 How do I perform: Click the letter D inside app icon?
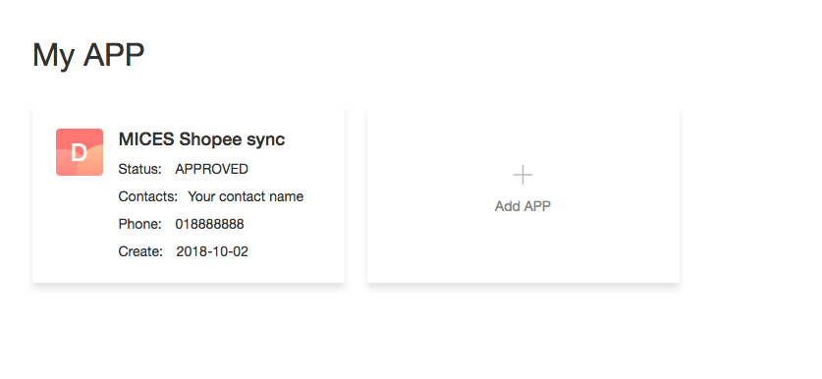[x=79, y=153]
